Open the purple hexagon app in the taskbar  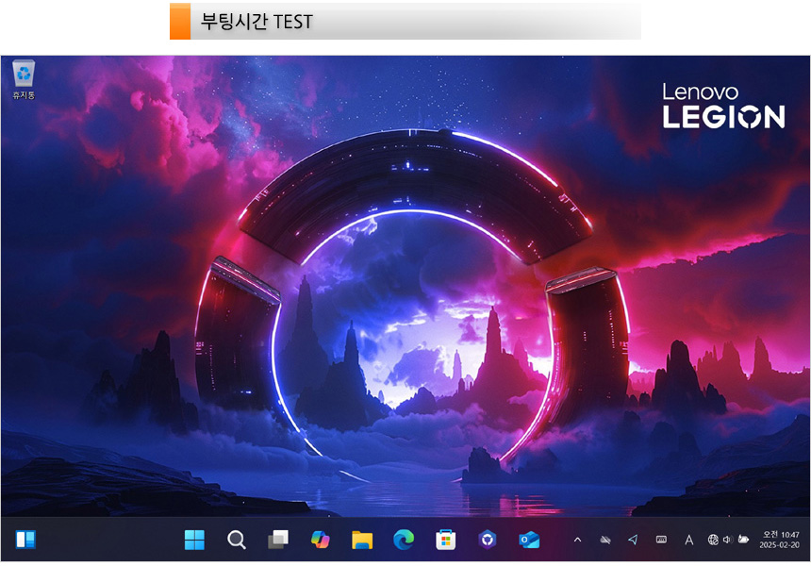pos(487,540)
